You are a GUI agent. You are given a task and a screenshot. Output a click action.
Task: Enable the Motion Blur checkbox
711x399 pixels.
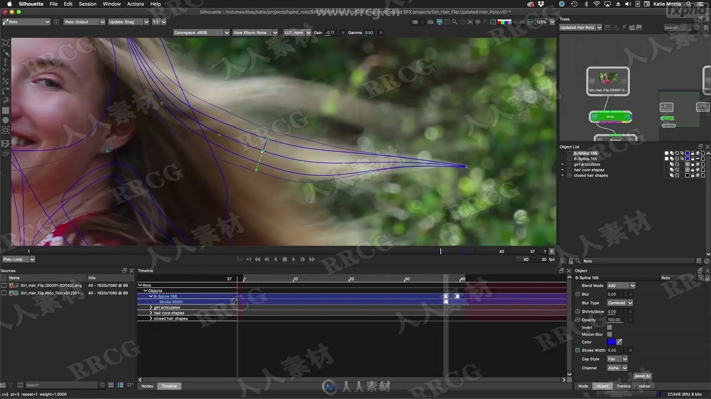click(610, 334)
